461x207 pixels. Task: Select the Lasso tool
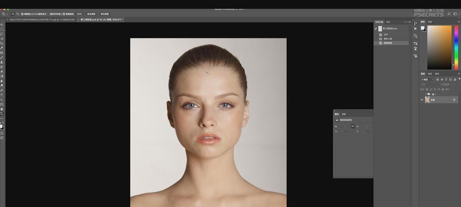click(2, 34)
